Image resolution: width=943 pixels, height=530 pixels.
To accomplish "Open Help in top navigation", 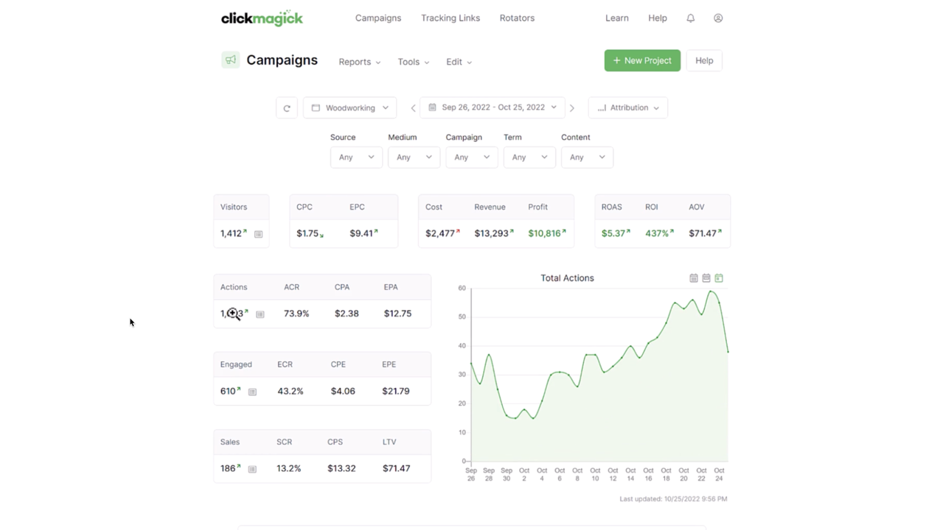I will [658, 18].
